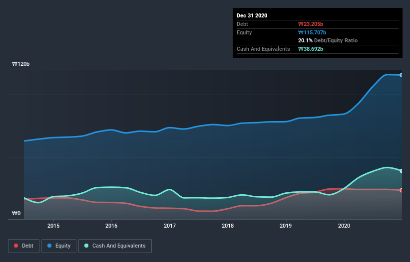Select the Equity endpoint marker on blue line

(402, 75)
